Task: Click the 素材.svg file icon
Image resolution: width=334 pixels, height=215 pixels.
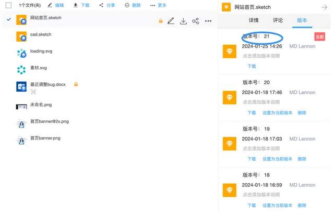Action: (21, 70)
